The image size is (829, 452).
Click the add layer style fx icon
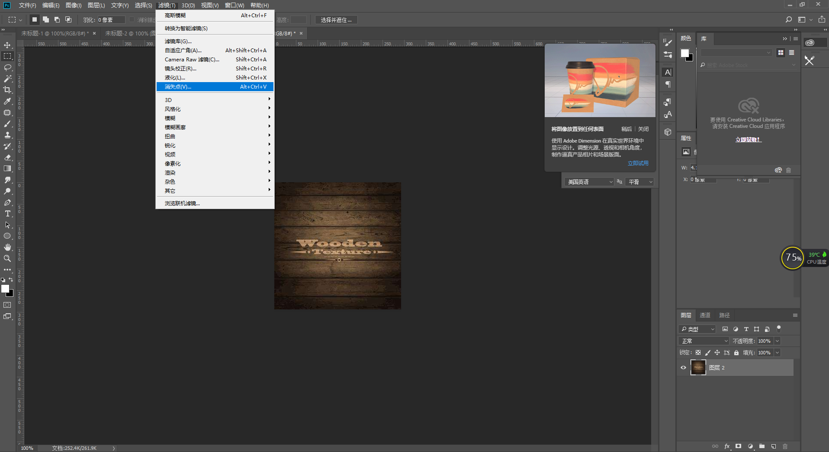click(x=727, y=446)
